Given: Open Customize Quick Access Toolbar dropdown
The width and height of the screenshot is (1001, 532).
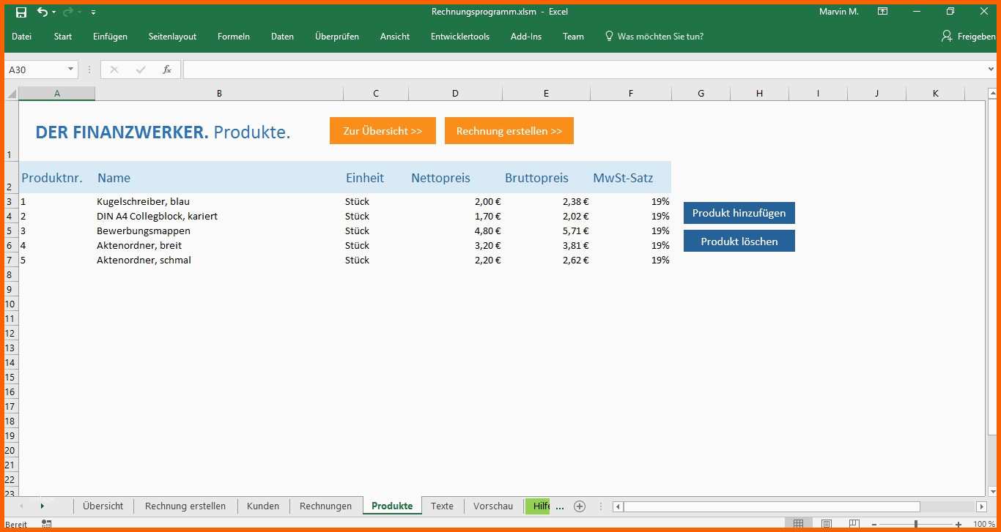Looking at the screenshot, I should click(x=94, y=12).
